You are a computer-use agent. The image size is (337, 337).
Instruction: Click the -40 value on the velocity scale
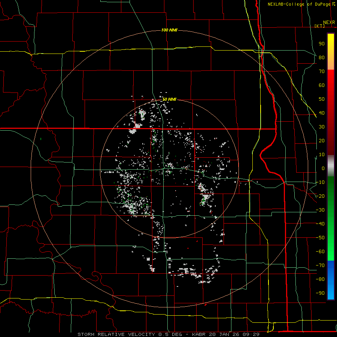coord(320,224)
